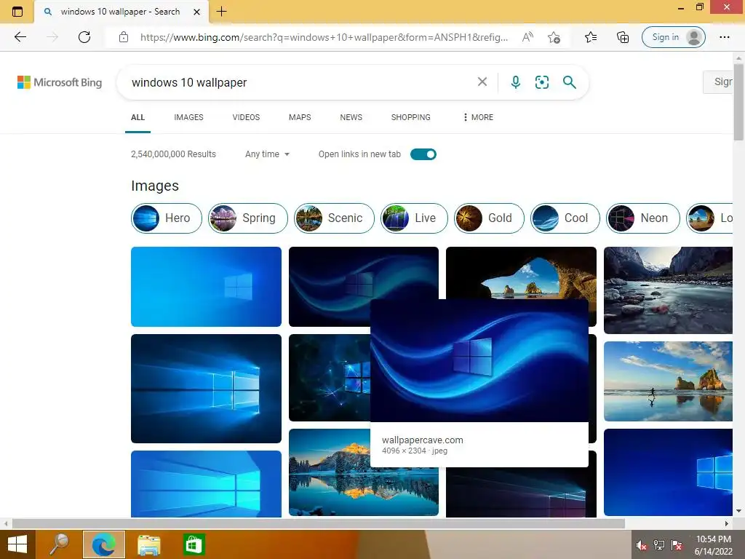Image resolution: width=745 pixels, height=559 pixels.
Task: Open the enlarged blue wave preview image
Action: (x=479, y=360)
